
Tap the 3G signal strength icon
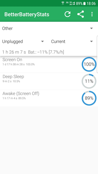(72, 3)
